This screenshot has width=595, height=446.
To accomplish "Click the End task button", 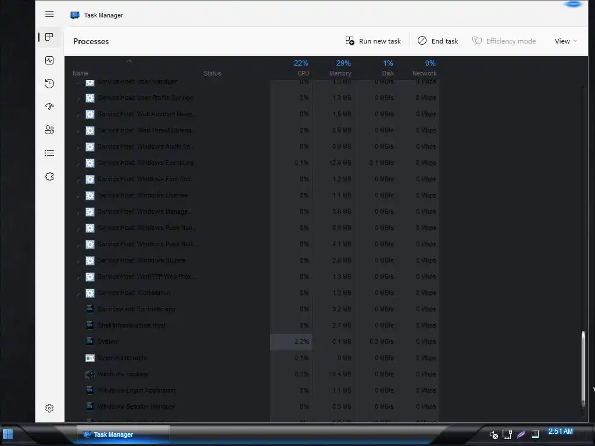I will (438, 41).
